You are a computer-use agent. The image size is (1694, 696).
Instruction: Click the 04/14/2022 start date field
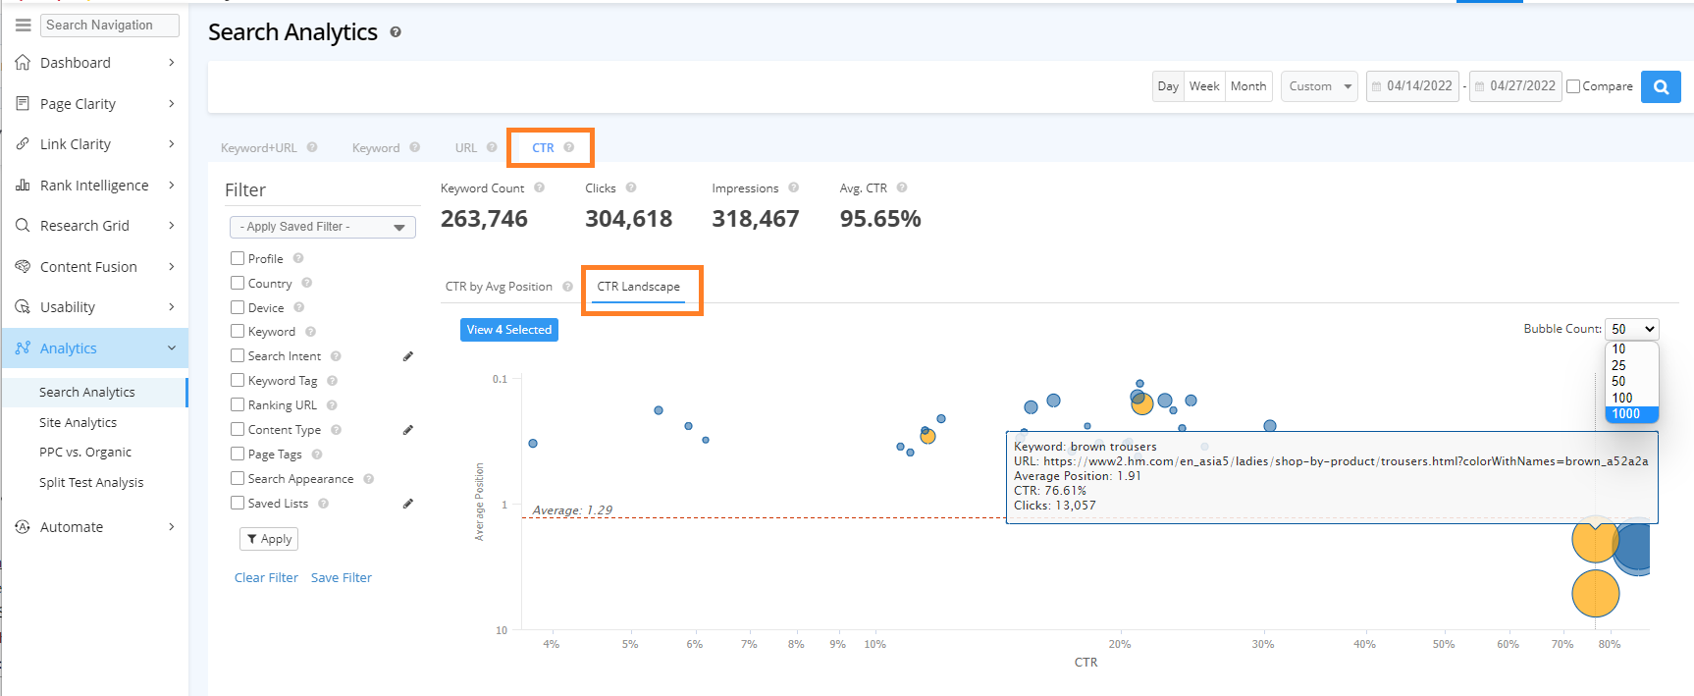[x=1412, y=86]
